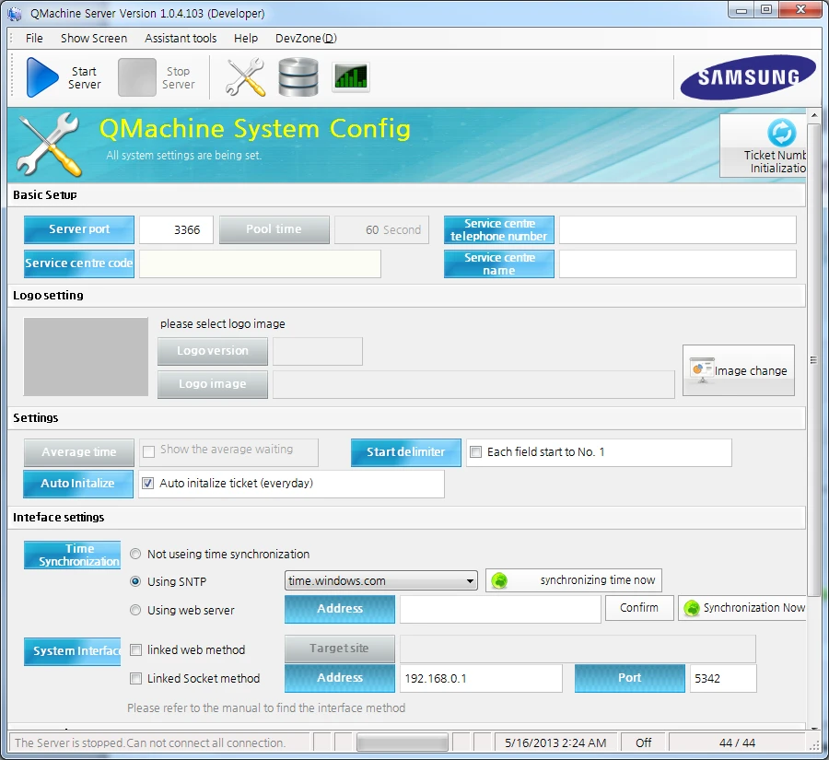Click the Confirm button
The width and height of the screenshot is (829, 760).
(x=639, y=608)
